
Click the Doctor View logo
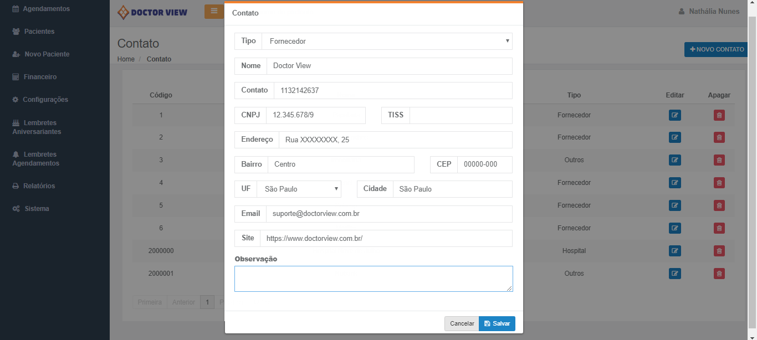click(x=152, y=12)
